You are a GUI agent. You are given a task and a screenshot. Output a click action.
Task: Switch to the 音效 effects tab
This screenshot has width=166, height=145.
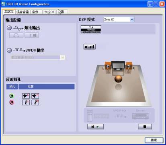coord(37,12)
